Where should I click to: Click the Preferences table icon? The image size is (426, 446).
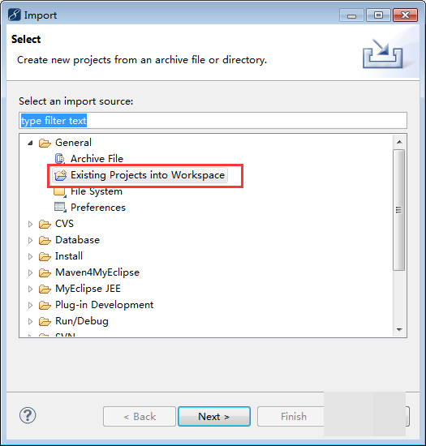tap(60, 208)
